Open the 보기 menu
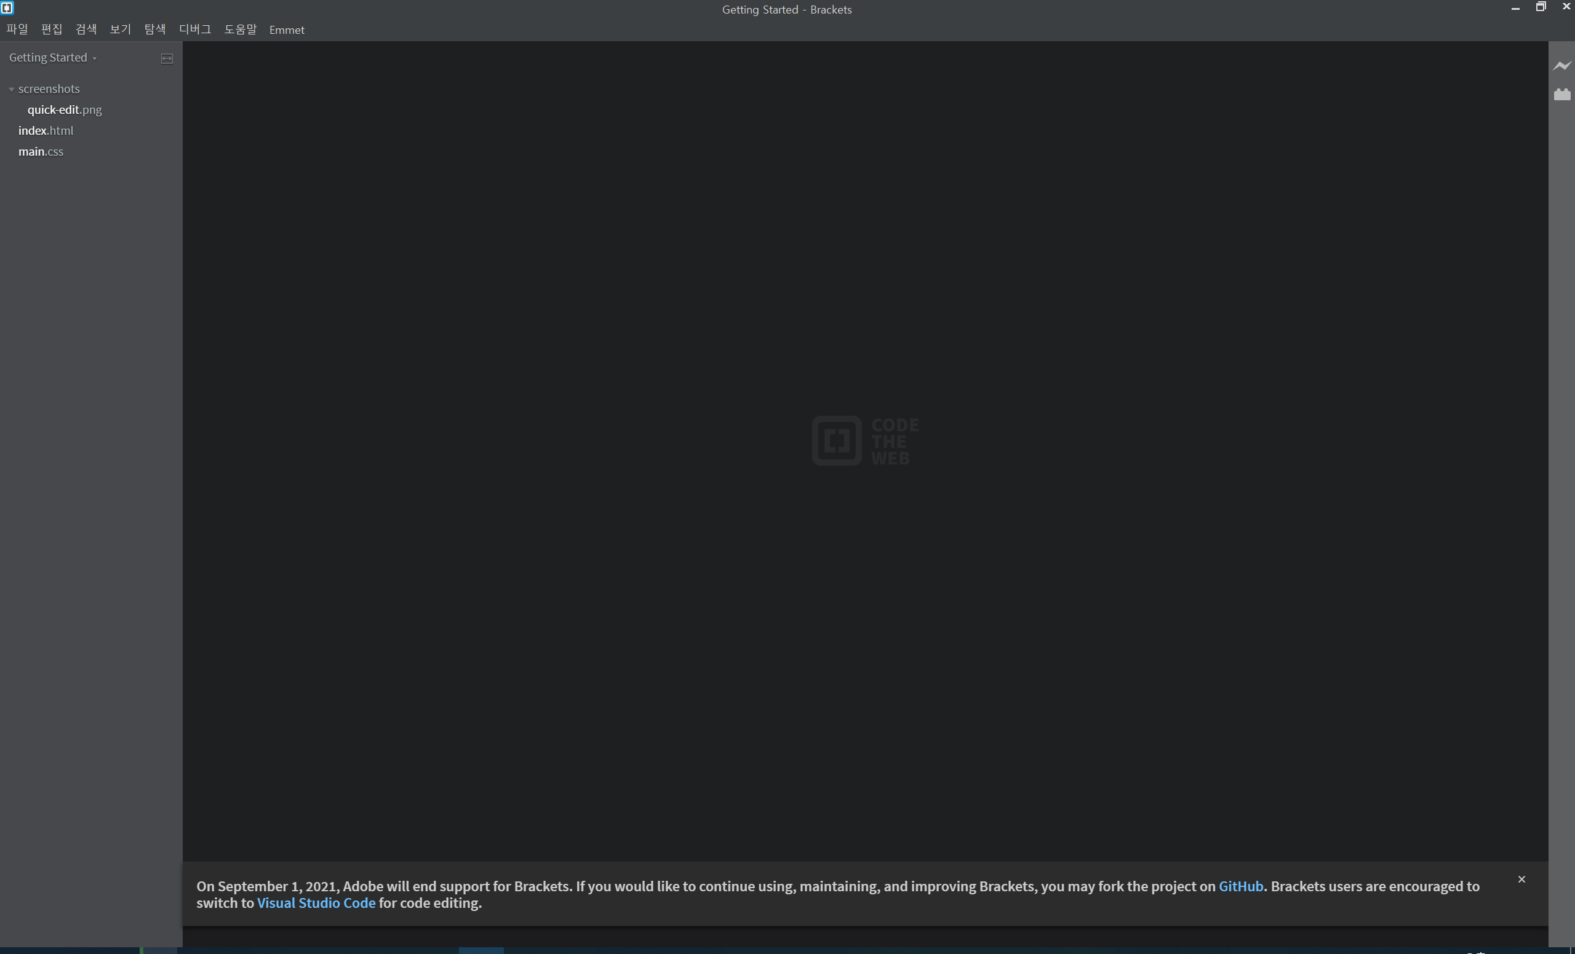 120,30
